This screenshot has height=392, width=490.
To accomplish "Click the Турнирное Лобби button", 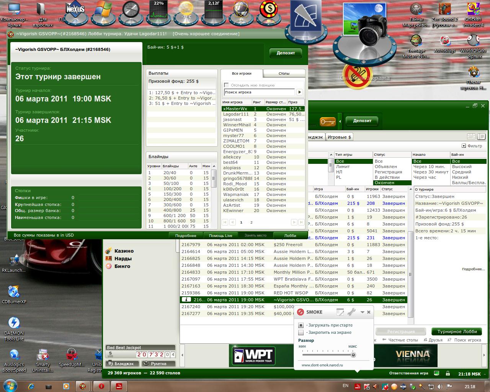I will [x=457, y=332].
